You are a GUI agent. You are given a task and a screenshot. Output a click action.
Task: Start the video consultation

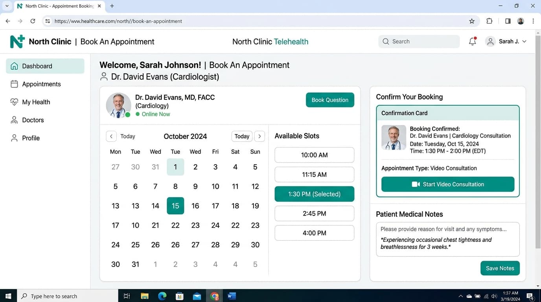[448, 184]
